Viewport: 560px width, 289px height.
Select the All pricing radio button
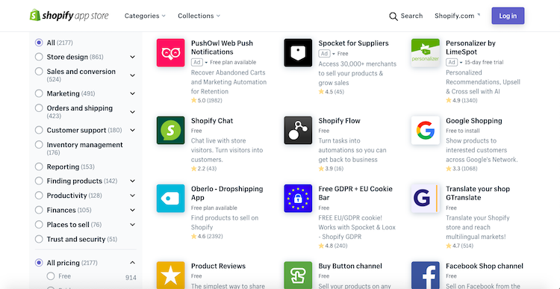(x=39, y=263)
